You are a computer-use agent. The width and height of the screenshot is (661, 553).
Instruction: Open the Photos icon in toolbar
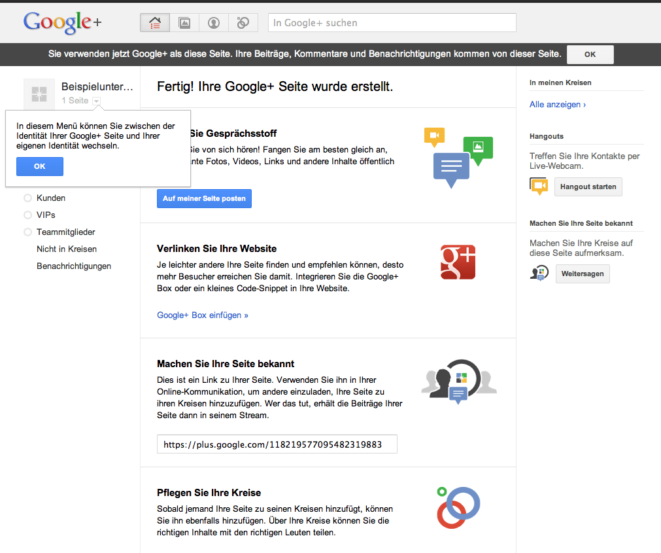coord(184,23)
